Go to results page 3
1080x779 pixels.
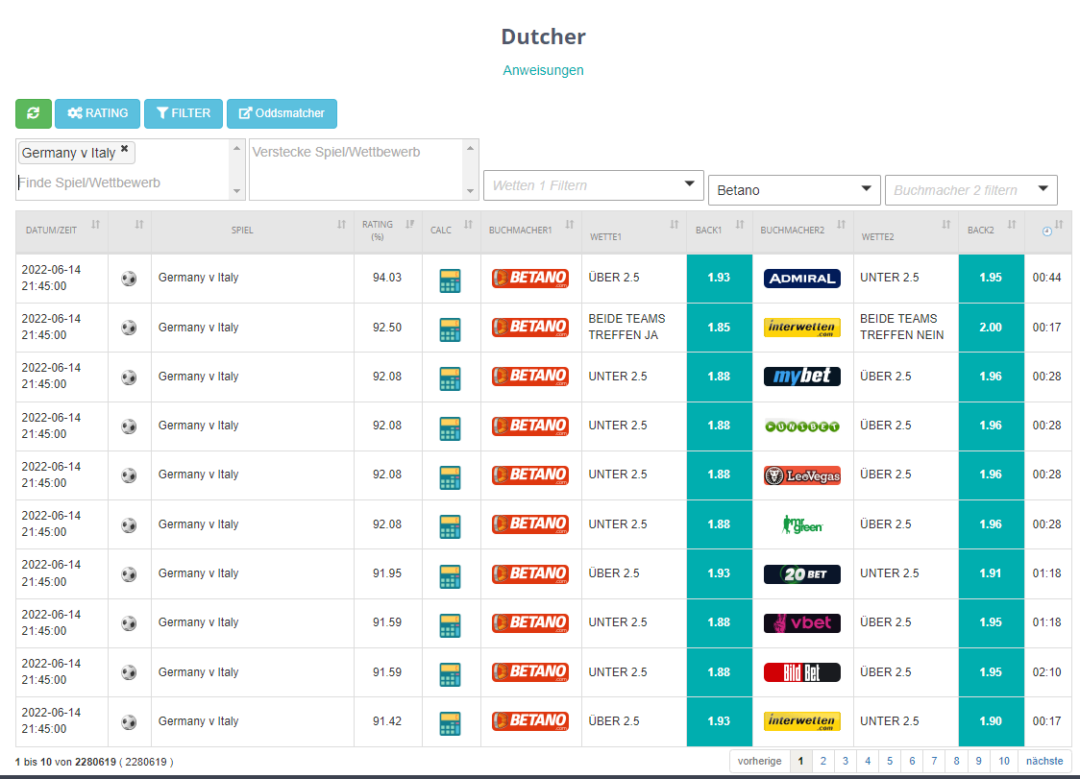pyautogui.click(x=846, y=761)
